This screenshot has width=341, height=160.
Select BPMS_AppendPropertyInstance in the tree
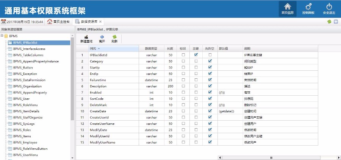tap(36, 61)
